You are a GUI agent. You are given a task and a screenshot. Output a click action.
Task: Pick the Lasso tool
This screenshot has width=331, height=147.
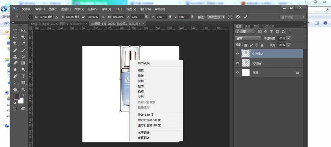(x=15, y=37)
